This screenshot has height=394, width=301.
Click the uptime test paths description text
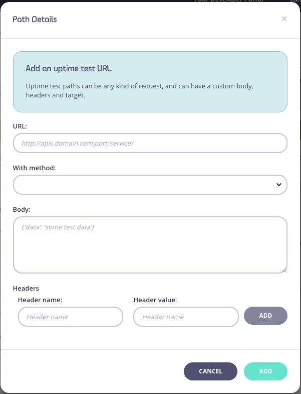(x=139, y=90)
